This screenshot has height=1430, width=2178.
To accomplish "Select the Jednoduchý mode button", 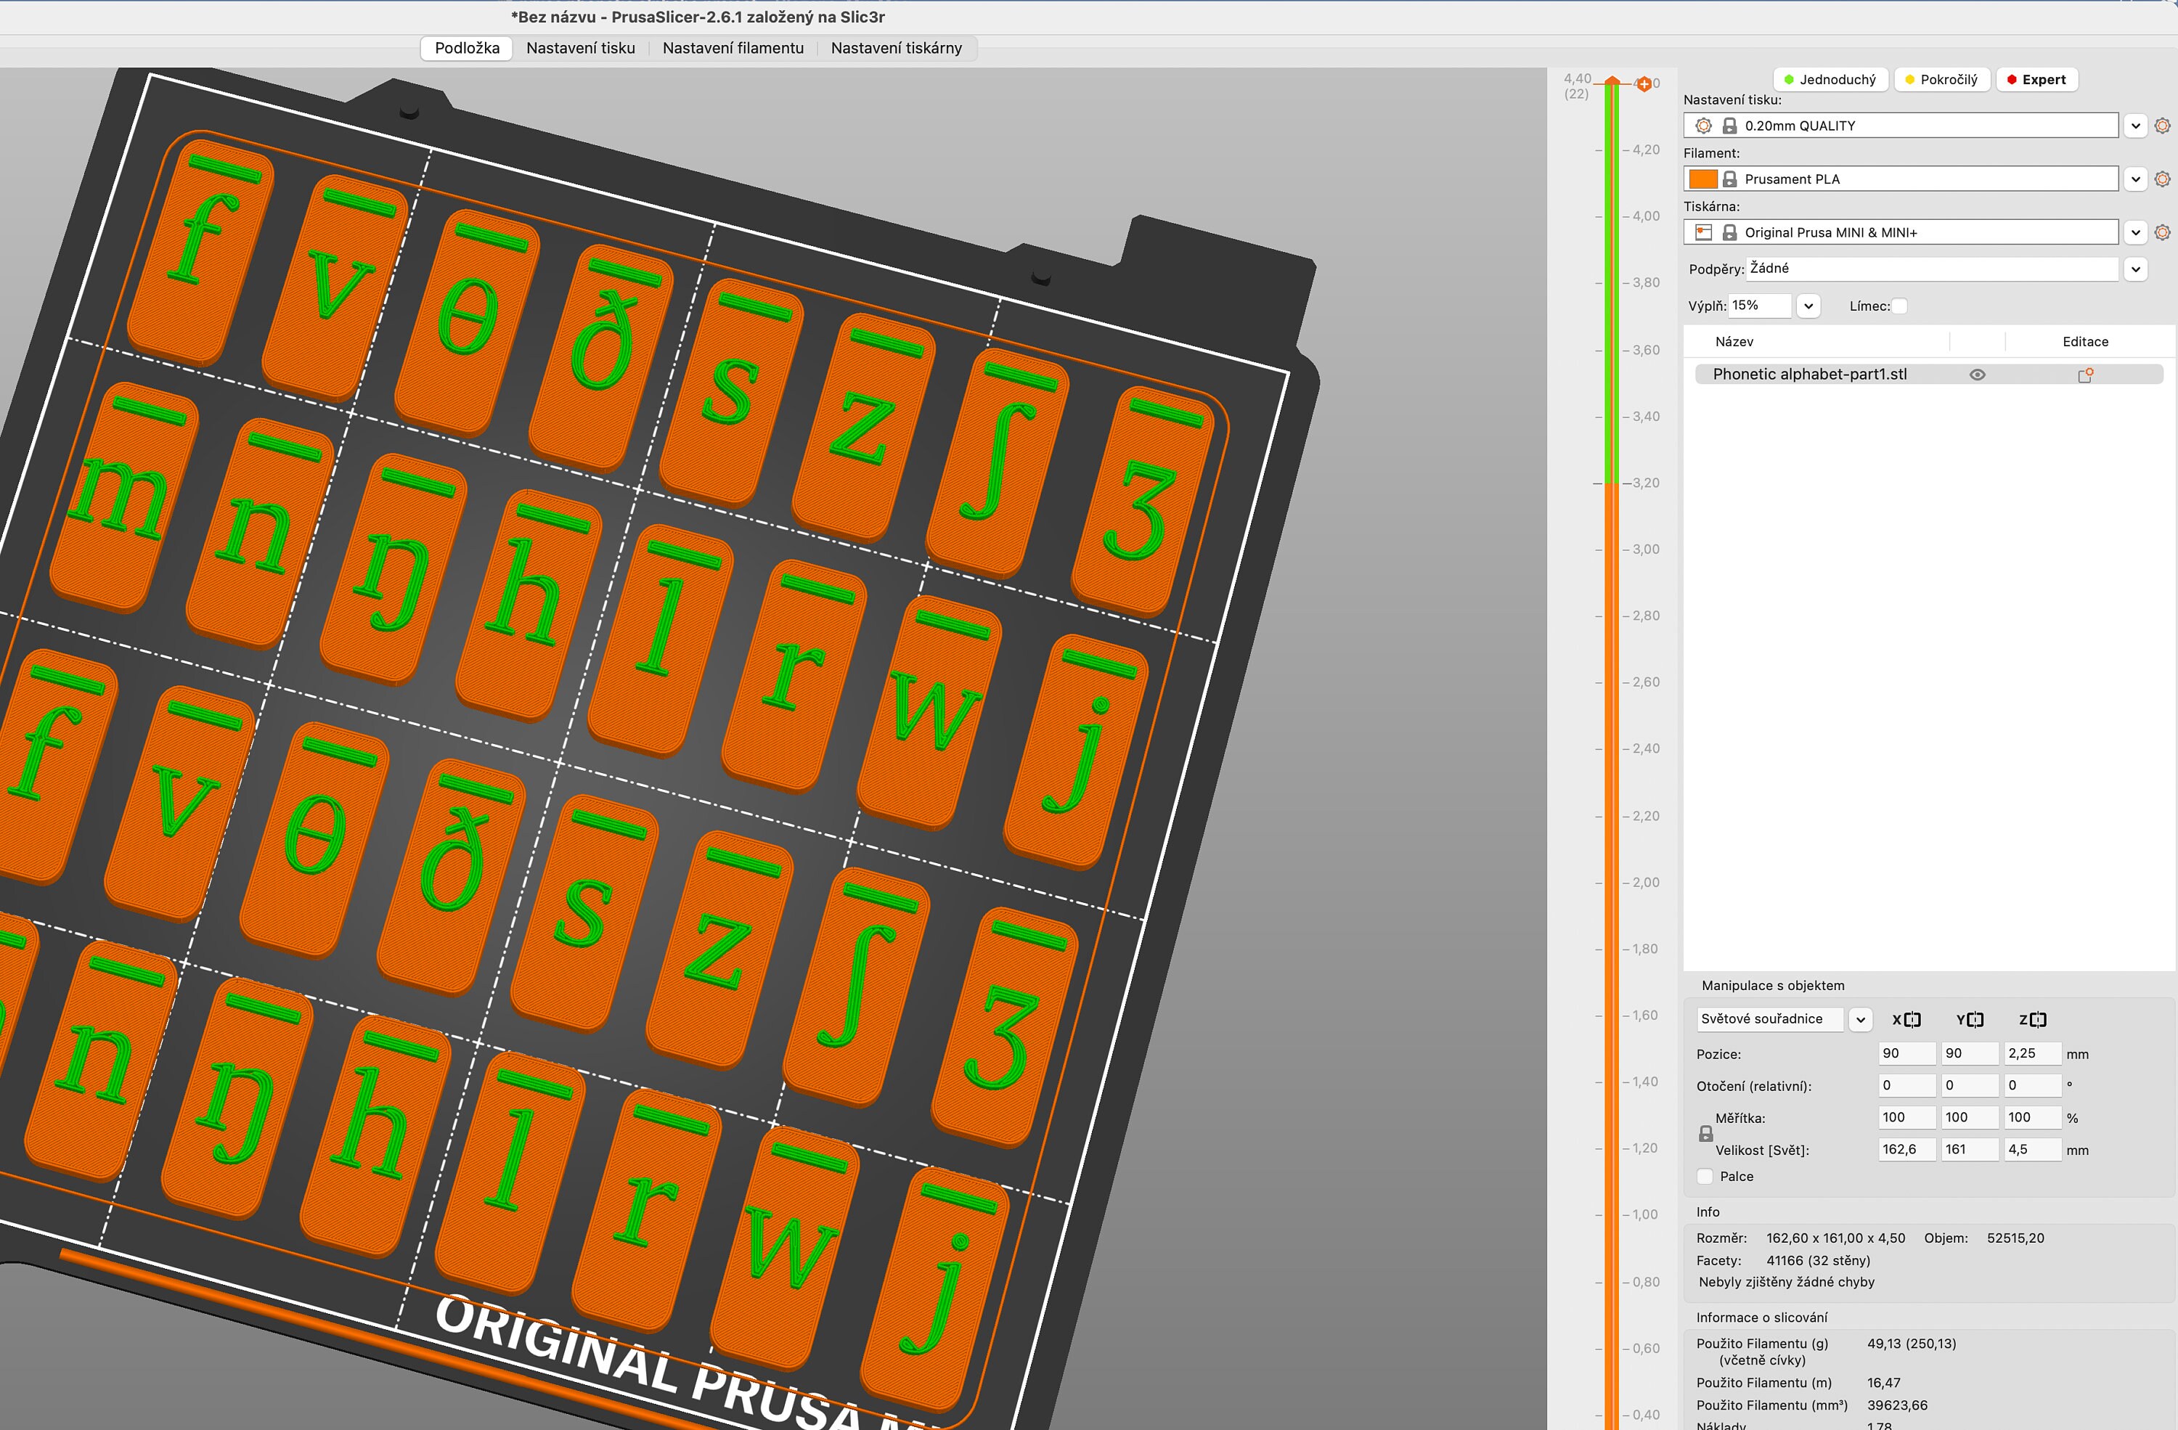I will [1830, 80].
